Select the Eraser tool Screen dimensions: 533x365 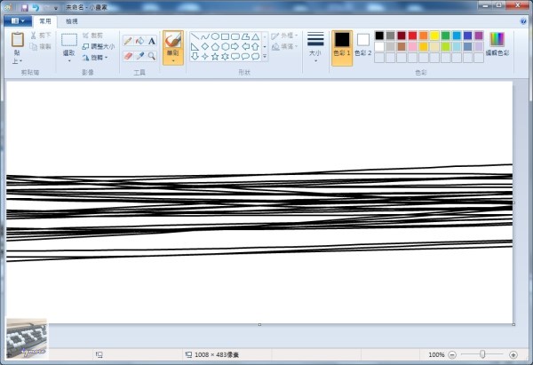[x=128, y=56]
